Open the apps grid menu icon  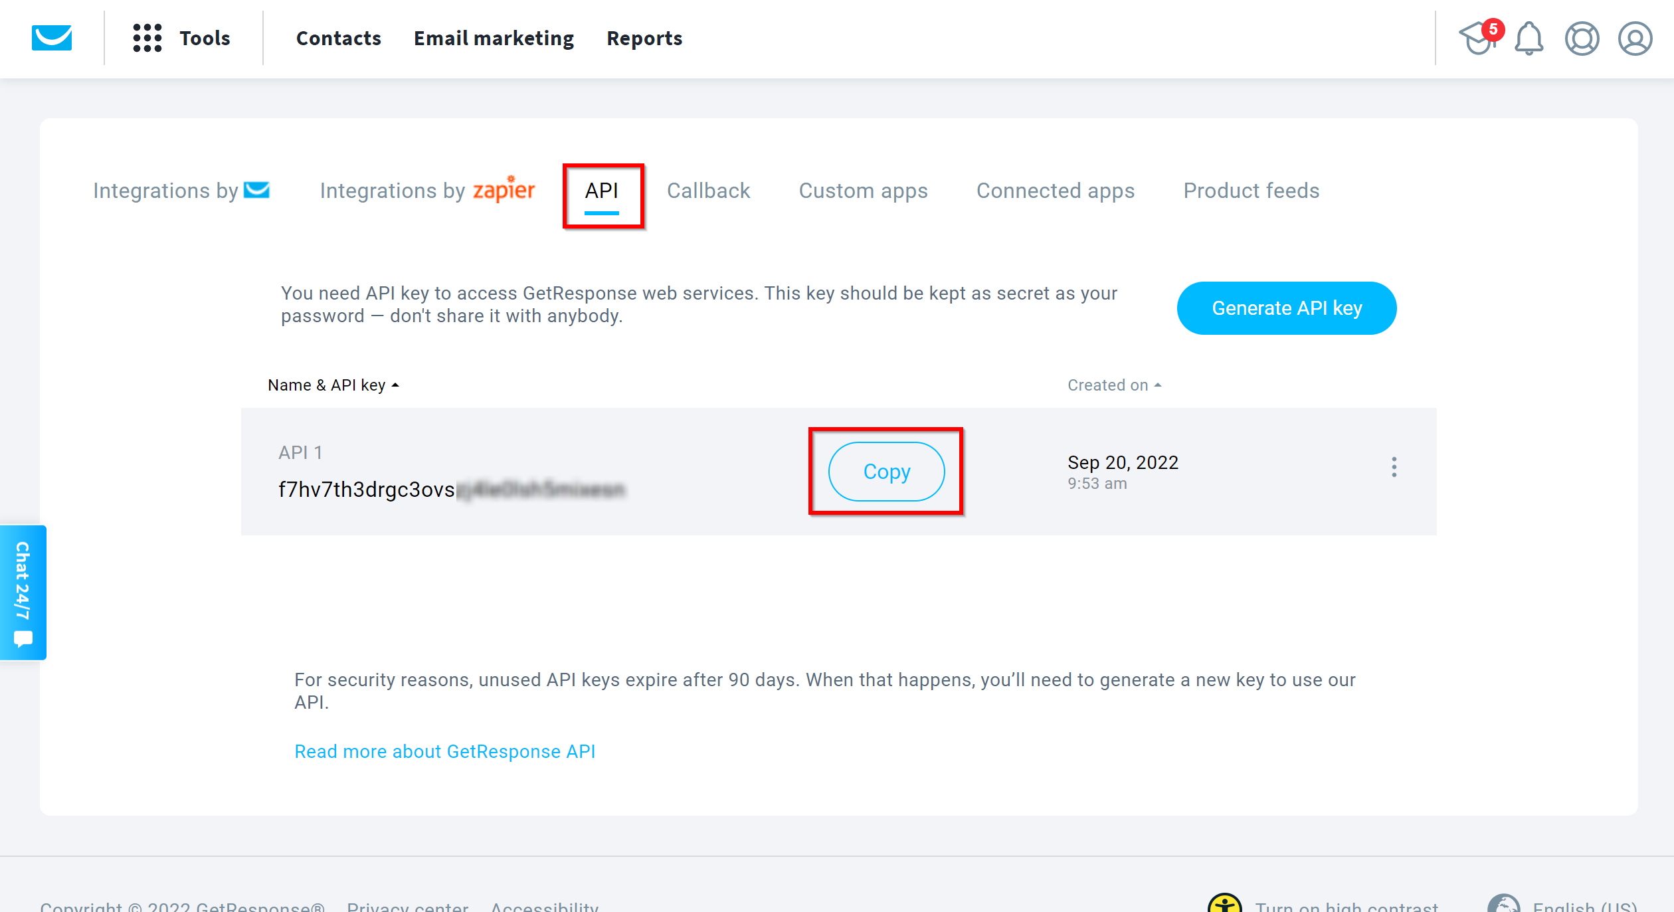(146, 37)
